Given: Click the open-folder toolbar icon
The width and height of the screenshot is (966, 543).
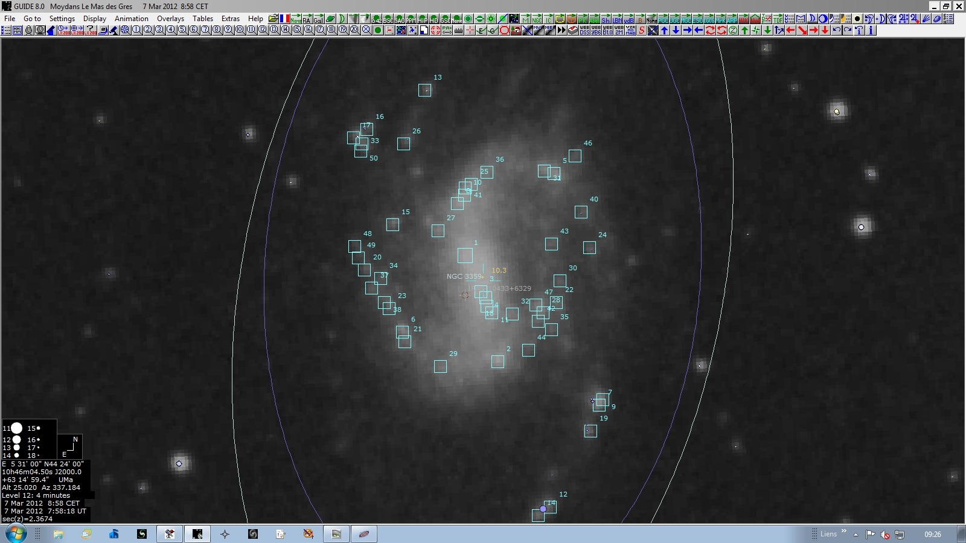Looking at the screenshot, I should [x=273, y=19].
